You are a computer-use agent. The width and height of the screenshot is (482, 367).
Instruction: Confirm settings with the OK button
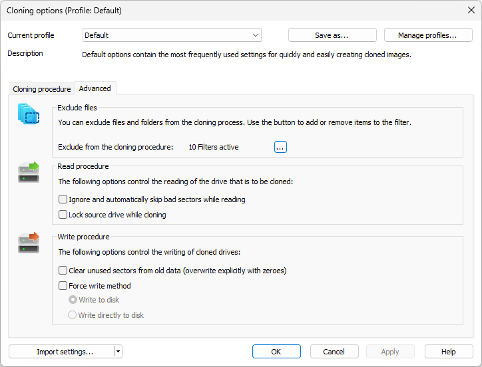click(276, 352)
